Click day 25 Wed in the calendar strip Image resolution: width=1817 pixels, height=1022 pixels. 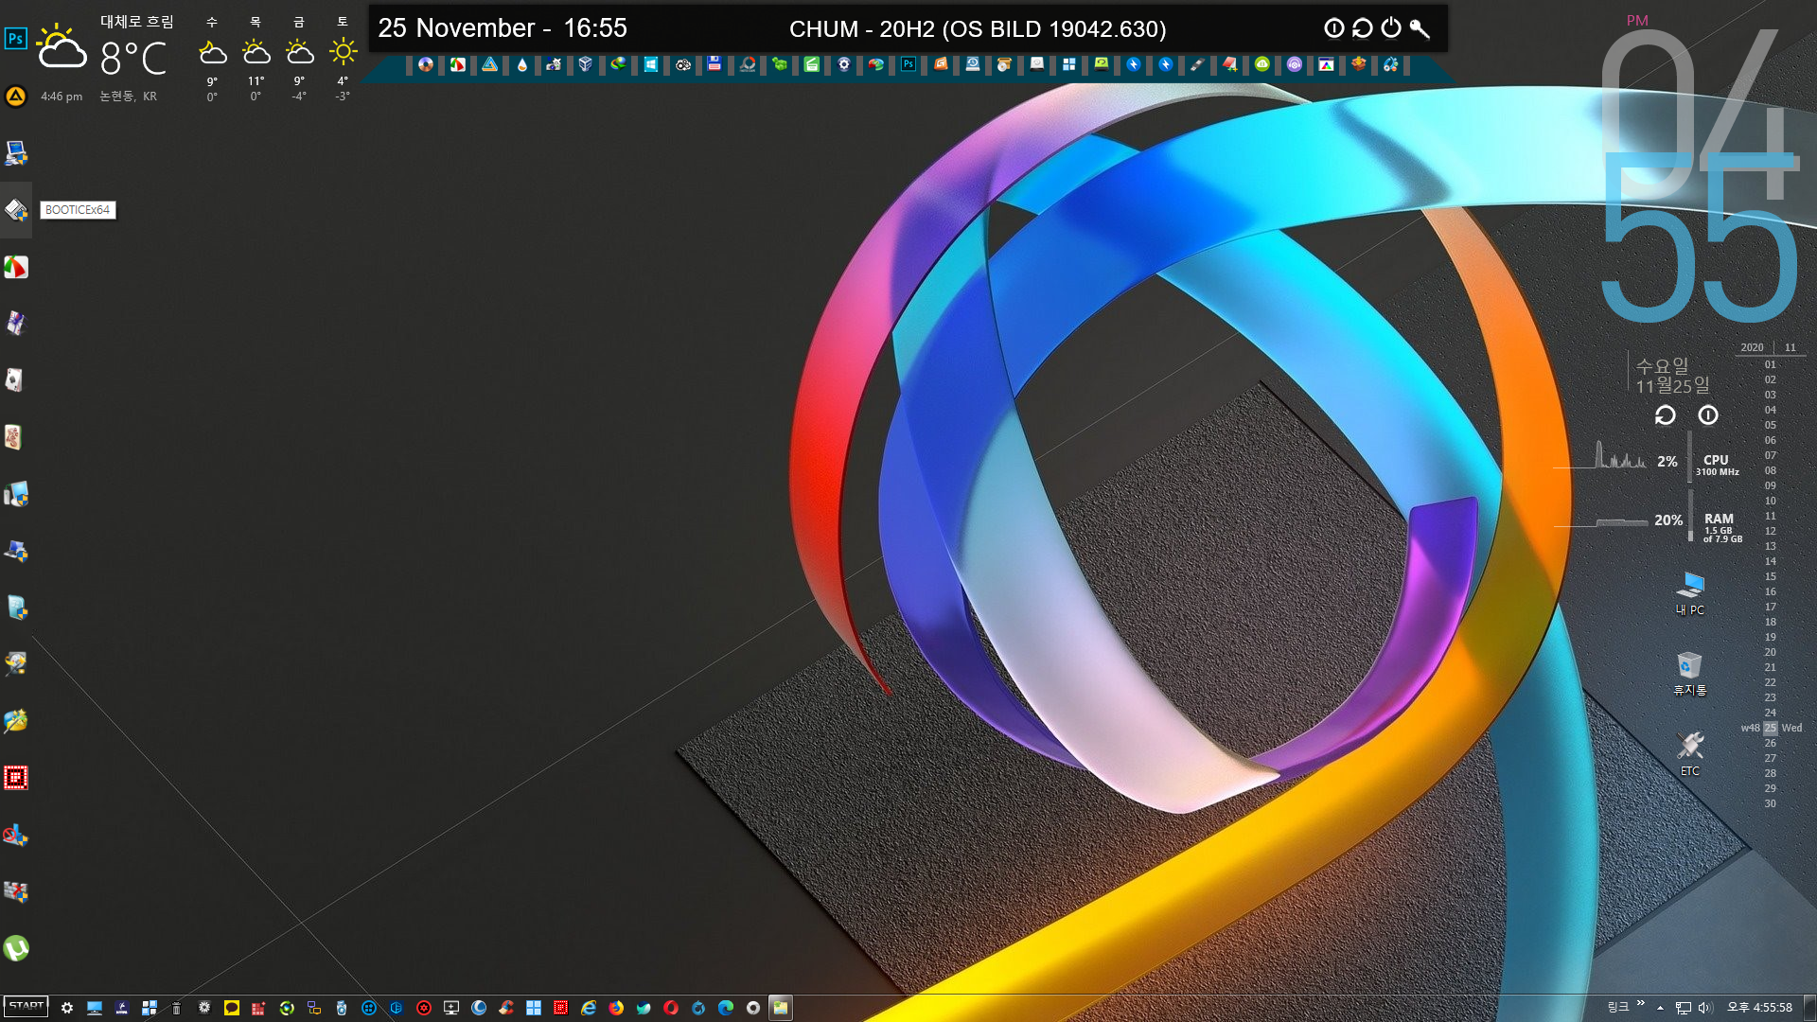1772,728
